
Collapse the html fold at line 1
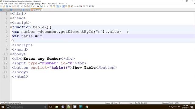coord(11,14)
